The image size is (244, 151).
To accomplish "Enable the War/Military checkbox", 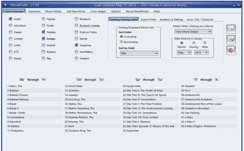I will (76, 52).
